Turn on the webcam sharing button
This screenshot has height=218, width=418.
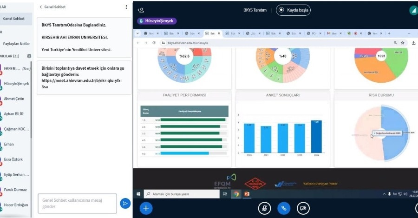303,208
